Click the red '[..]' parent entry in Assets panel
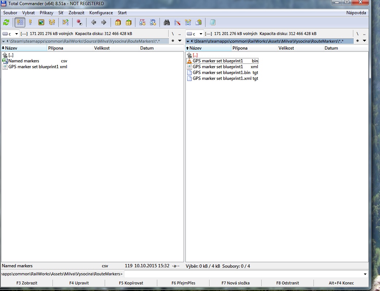 pos(195,55)
